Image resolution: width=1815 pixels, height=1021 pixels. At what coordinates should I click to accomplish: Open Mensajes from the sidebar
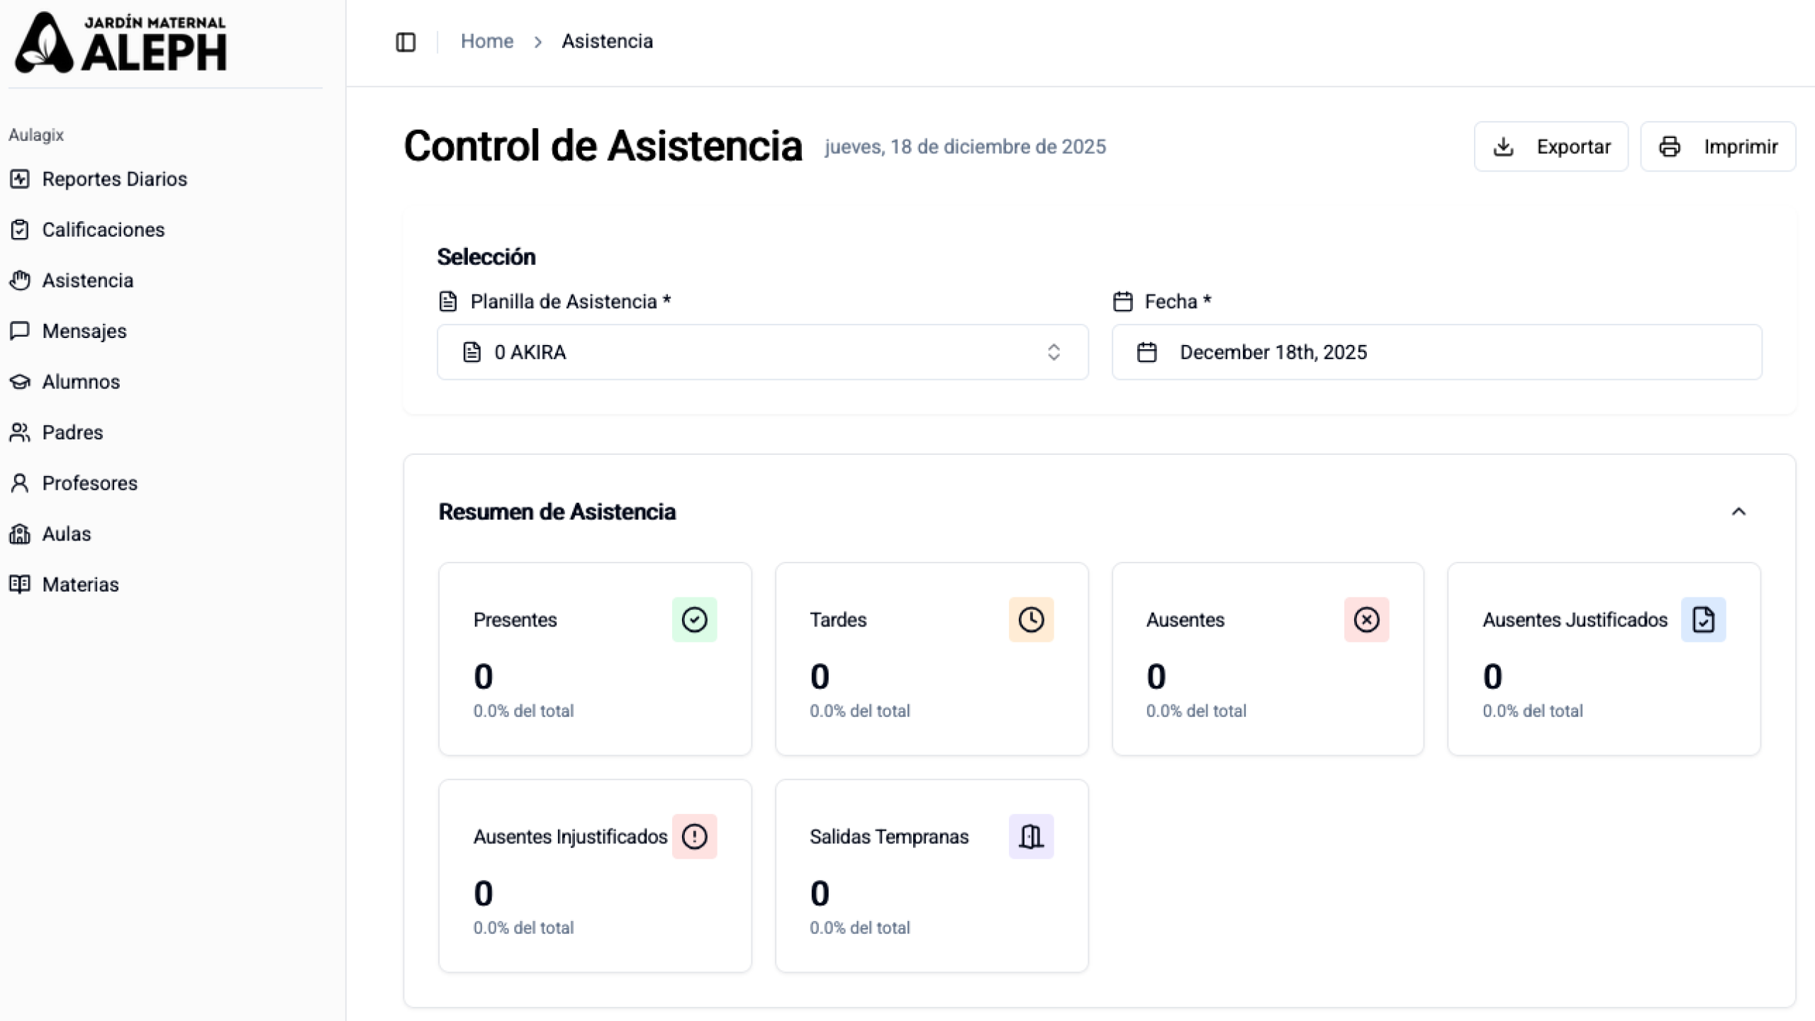point(84,331)
